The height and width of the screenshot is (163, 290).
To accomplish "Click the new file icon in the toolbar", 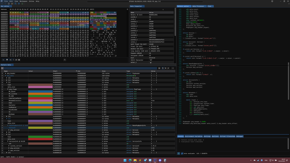I will point(9,4).
